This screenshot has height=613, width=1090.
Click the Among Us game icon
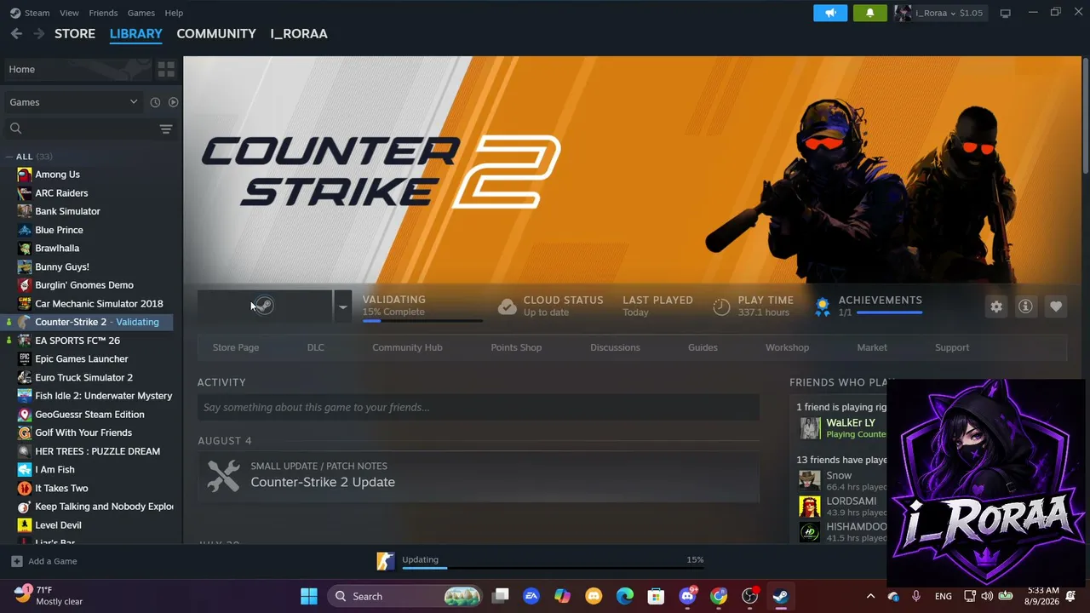pyautogui.click(x=25, y=175)
